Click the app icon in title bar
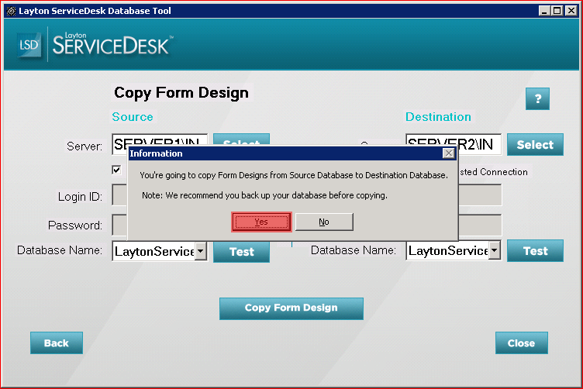Viewport: 583px width, 389px height. pos(11,11)
